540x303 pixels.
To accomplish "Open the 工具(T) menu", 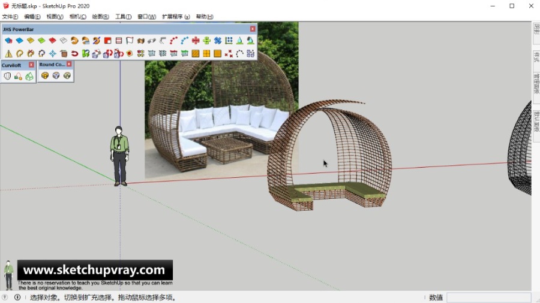I will [x=123, y=17].
